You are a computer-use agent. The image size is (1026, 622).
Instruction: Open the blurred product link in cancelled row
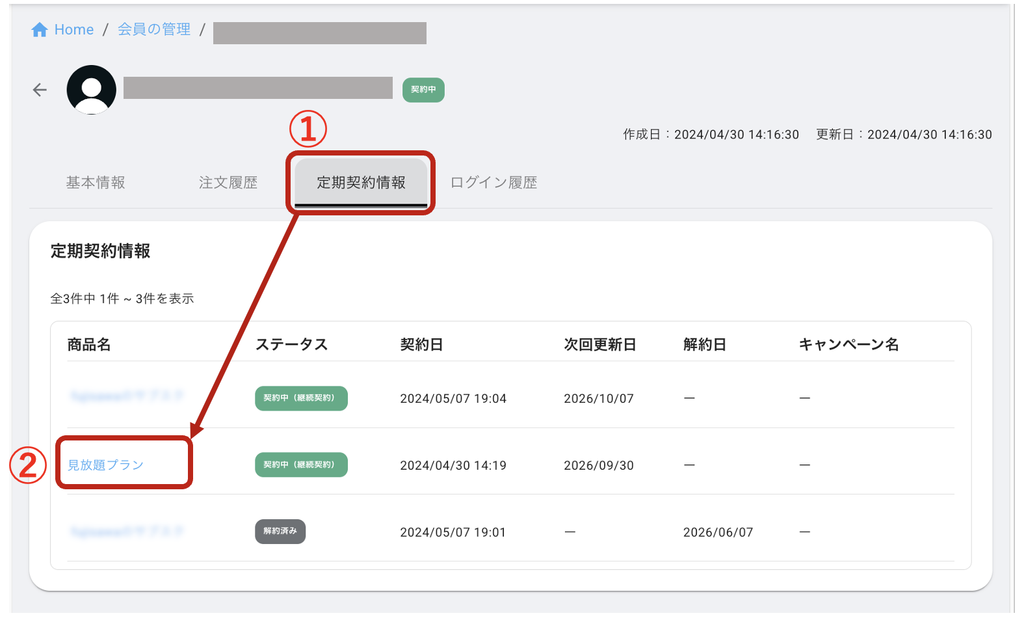point(127,532)
